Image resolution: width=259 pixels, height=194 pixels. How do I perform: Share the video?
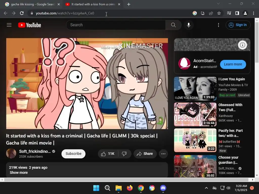tap(145, 154)
